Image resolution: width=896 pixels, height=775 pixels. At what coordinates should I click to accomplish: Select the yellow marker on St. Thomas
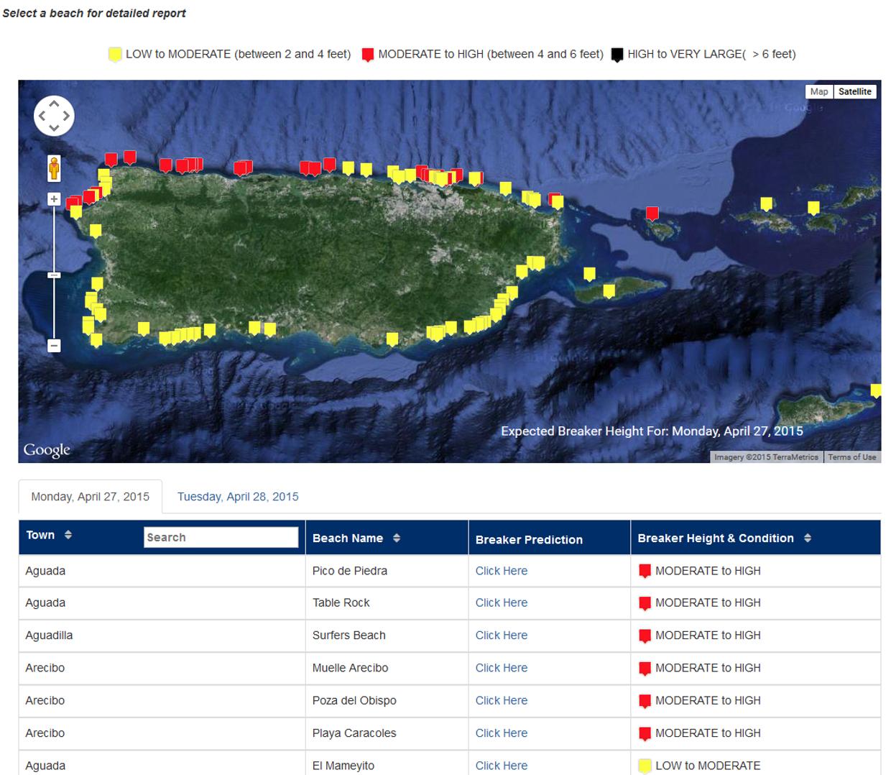767,204
